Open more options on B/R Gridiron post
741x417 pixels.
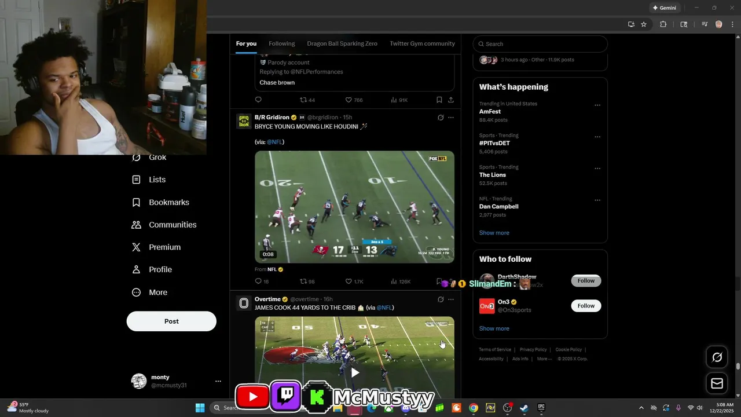coord(451,118)
